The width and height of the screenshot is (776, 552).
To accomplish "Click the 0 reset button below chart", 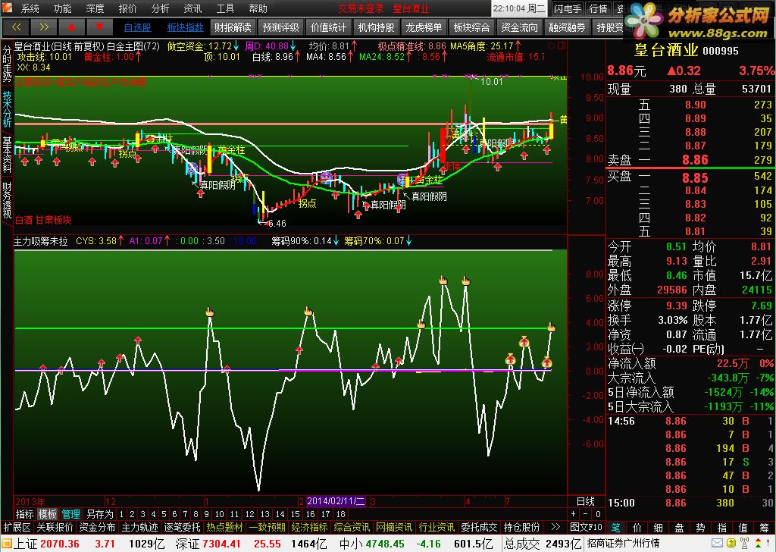I will click(598, 514).
